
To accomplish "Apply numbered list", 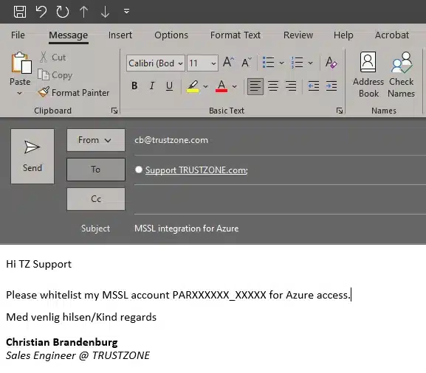I will tap(297, 63).
